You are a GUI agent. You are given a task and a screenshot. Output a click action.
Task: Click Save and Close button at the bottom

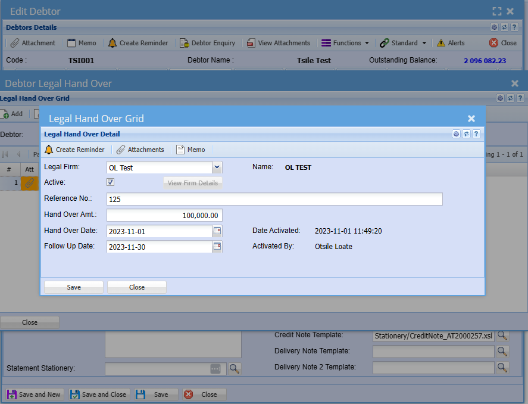[x=98, y=394]
